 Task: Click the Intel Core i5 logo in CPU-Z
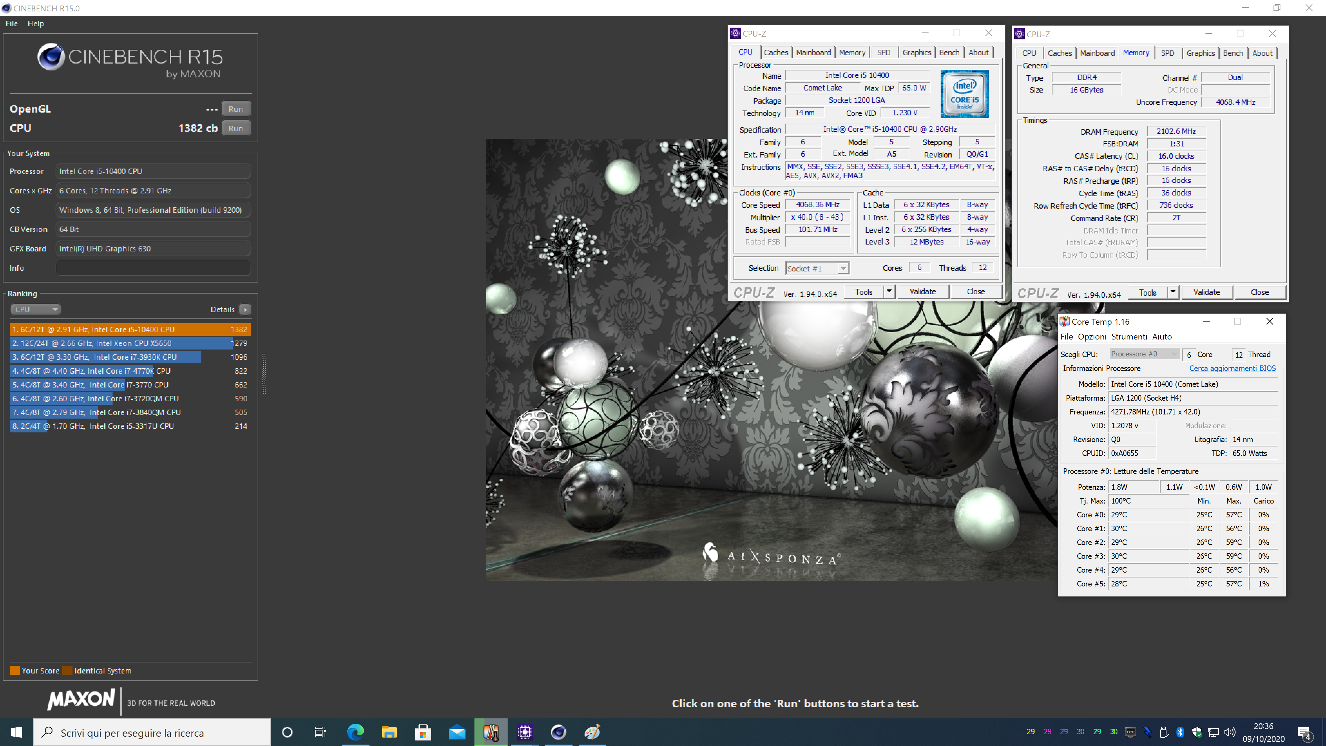(965, 94)
